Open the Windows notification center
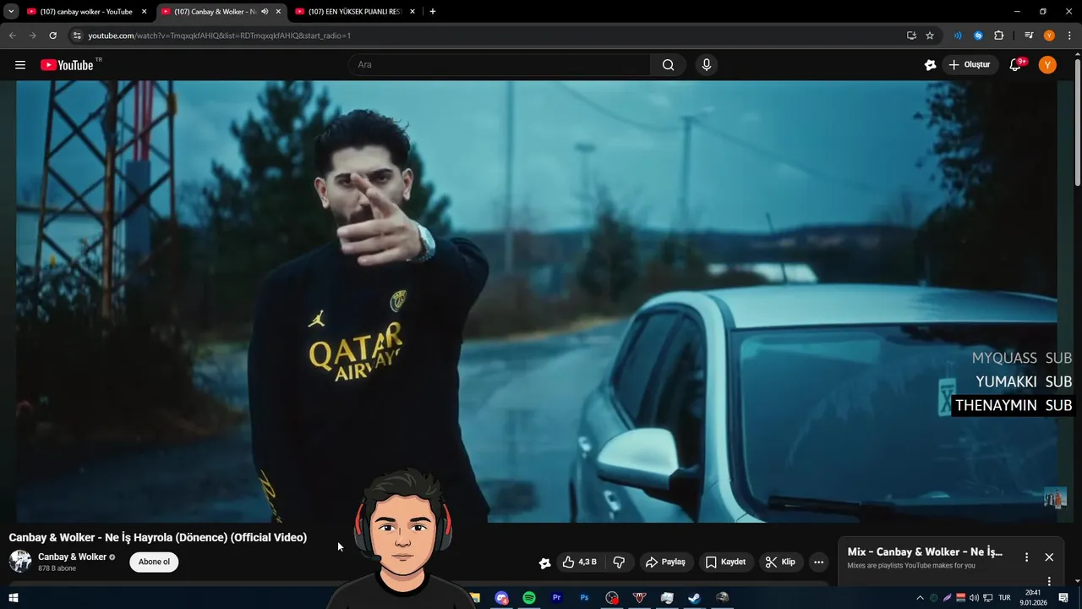Image resolution: width=1082 pixels, height=609 pixels. pyautogui.click(x=1063, y=598)
